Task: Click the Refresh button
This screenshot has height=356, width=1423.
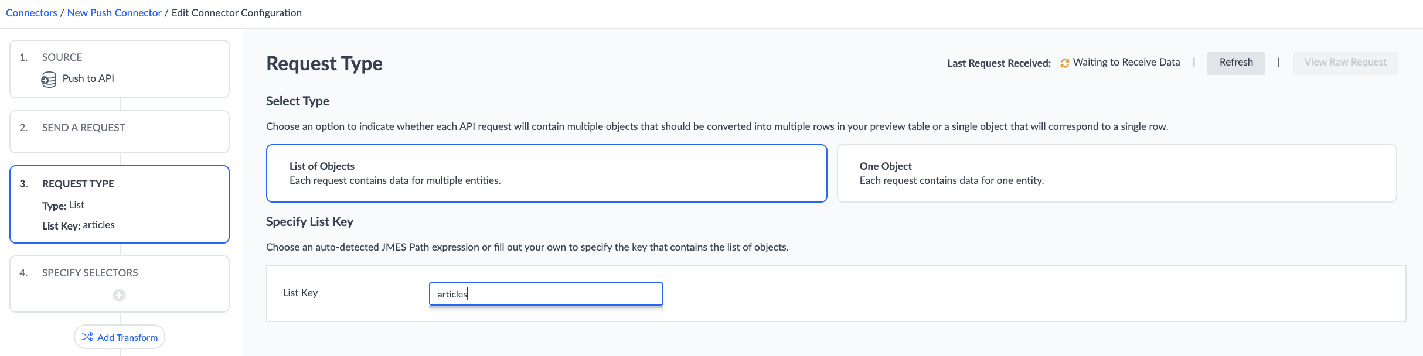Action: (1236, 63)
